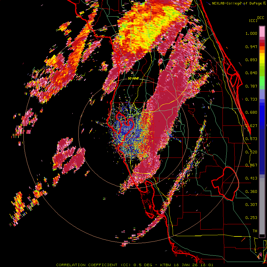Select the 0.573 scale value
Viewport: 267px width, 267px height.
point(251,139)
